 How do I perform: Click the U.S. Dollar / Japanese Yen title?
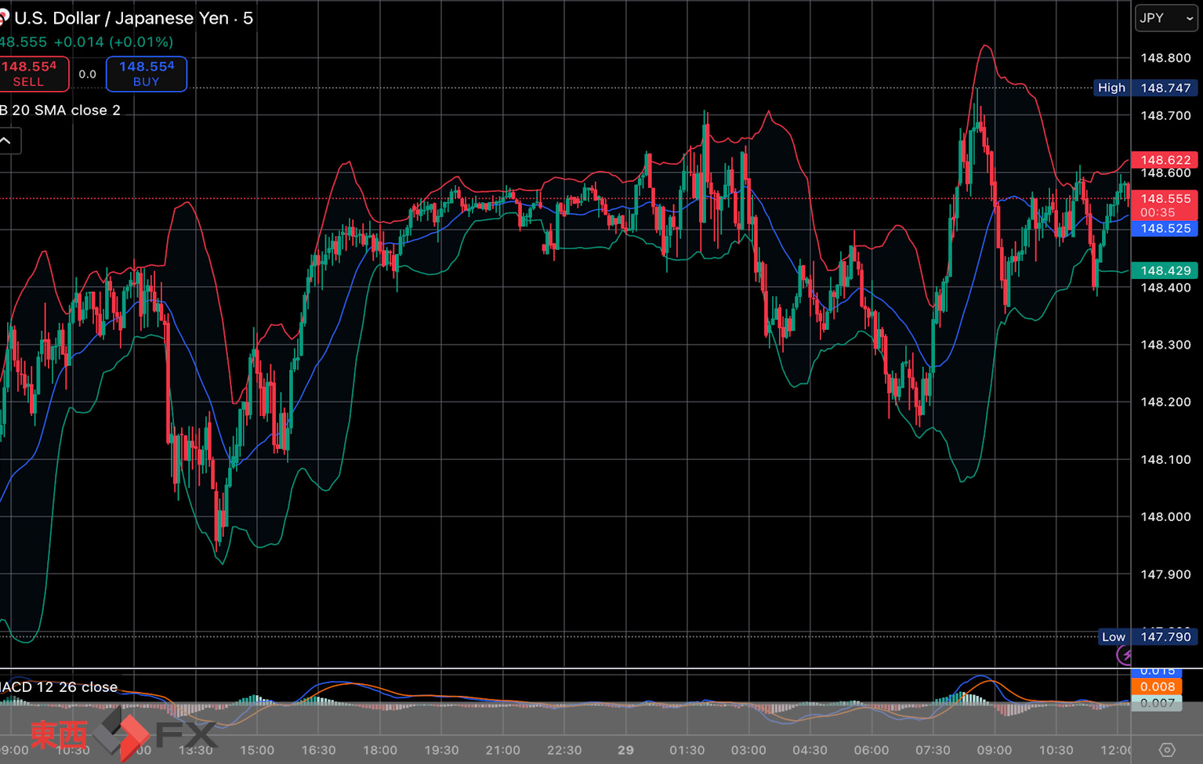[121, 18]
